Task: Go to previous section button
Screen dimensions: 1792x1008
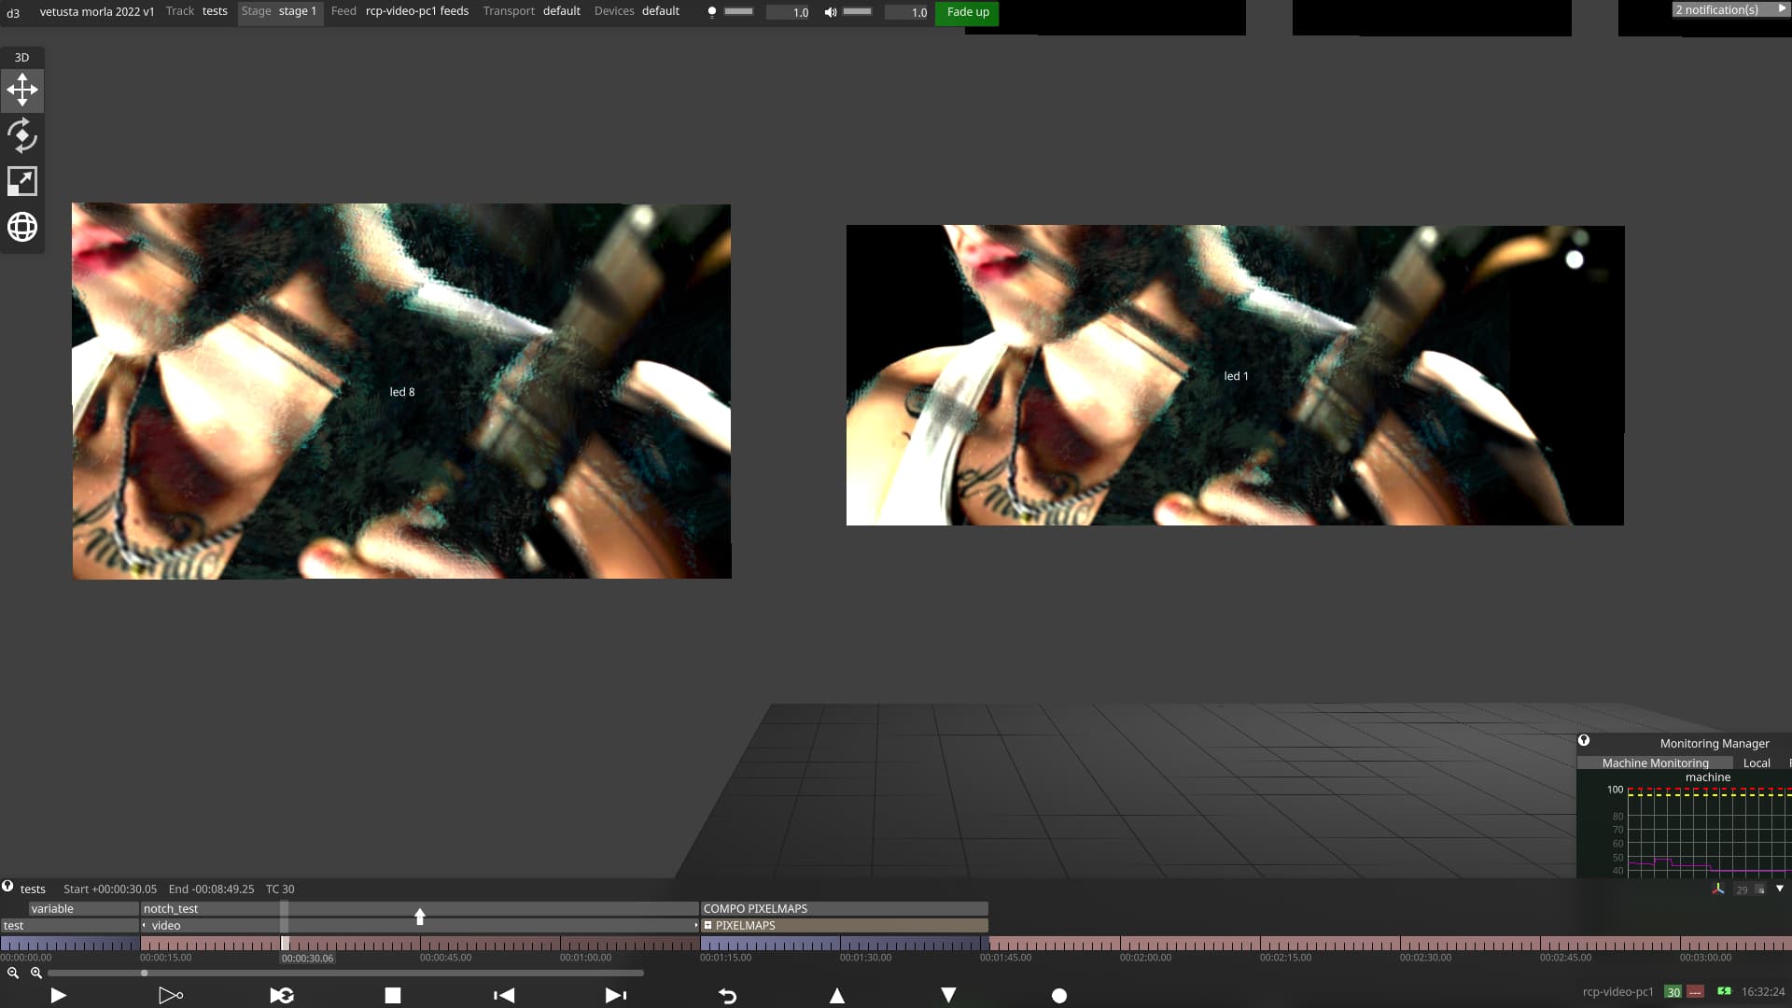Action: (504, 996)
